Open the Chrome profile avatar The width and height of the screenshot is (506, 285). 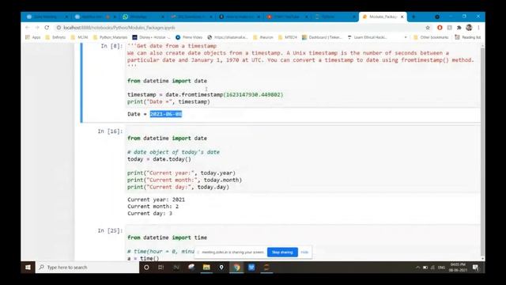tap(469, 28)
